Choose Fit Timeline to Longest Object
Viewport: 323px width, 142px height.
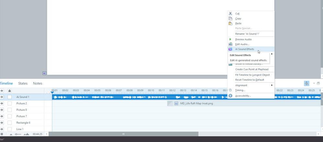[x=251, y=75]
